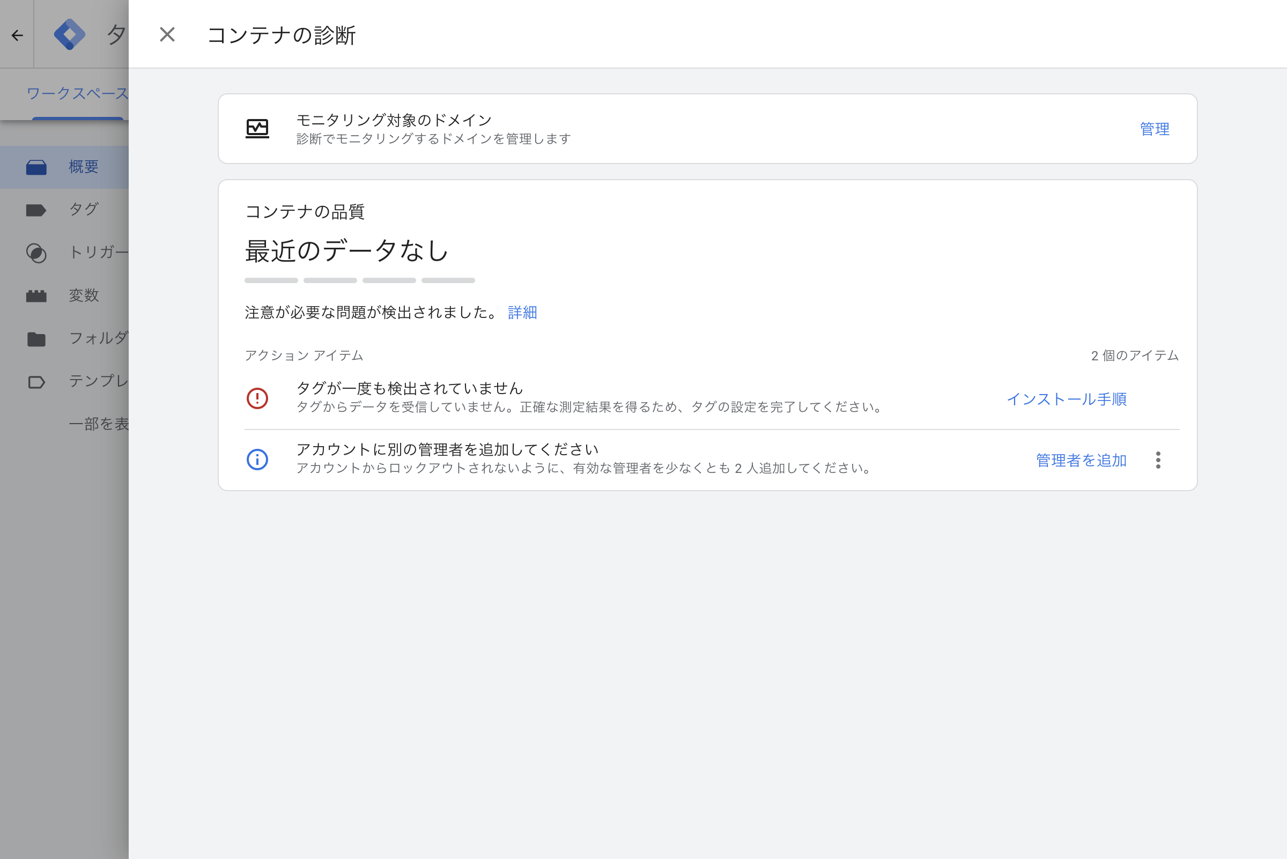Screen dimensions: 1287x859
Task: Click the モニタリング対象のドメイン title
Action: 394,120
